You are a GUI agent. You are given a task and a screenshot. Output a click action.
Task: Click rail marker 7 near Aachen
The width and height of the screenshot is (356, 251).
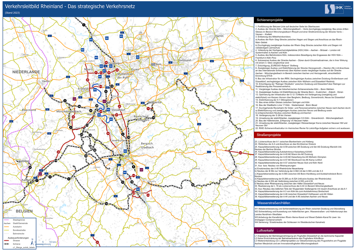[x=37, y=181]
